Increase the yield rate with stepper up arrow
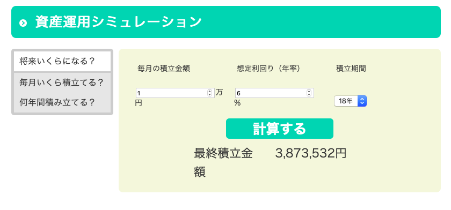 tap(309, 91)
